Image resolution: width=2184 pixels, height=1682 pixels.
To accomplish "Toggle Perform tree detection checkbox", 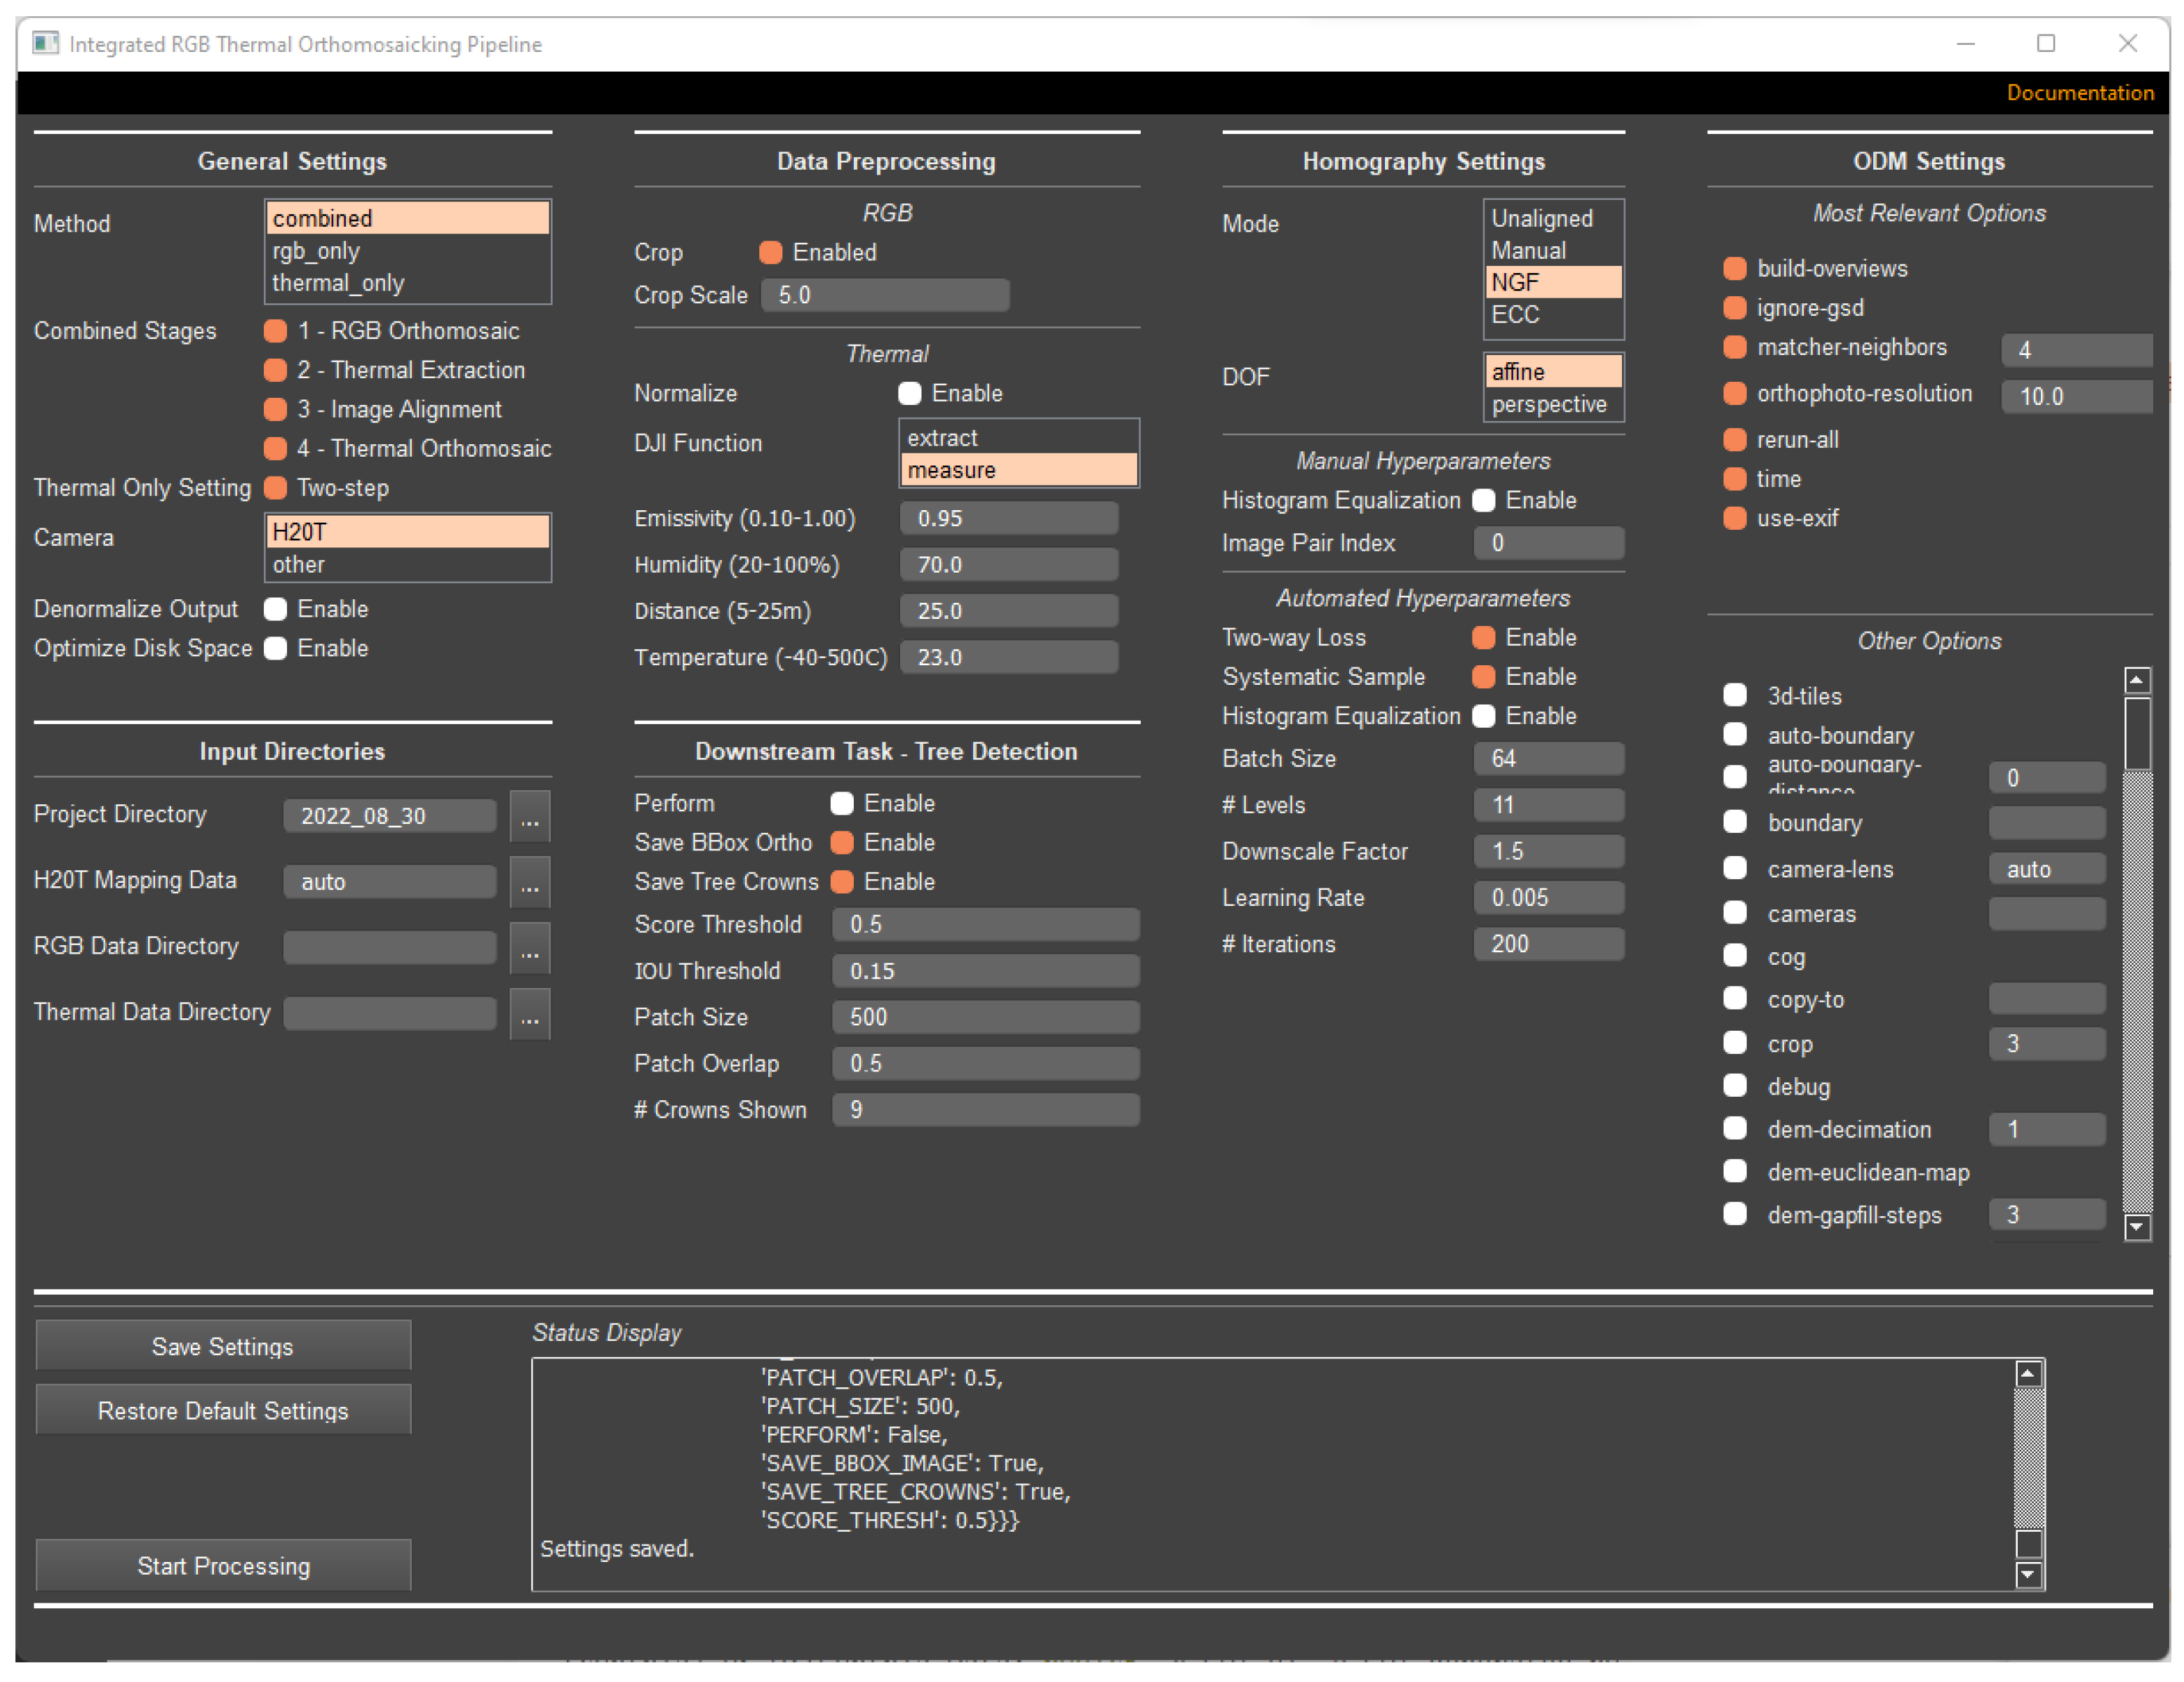I will pyautogui.click(x=842, y=804).
